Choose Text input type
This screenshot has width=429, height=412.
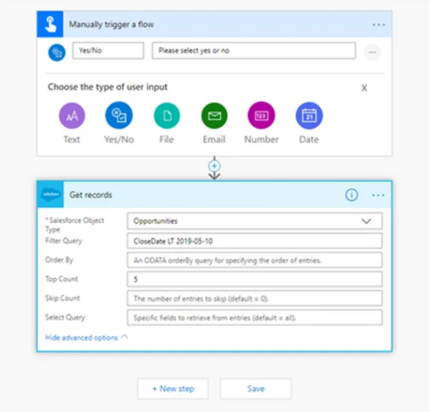click(72, 115)
